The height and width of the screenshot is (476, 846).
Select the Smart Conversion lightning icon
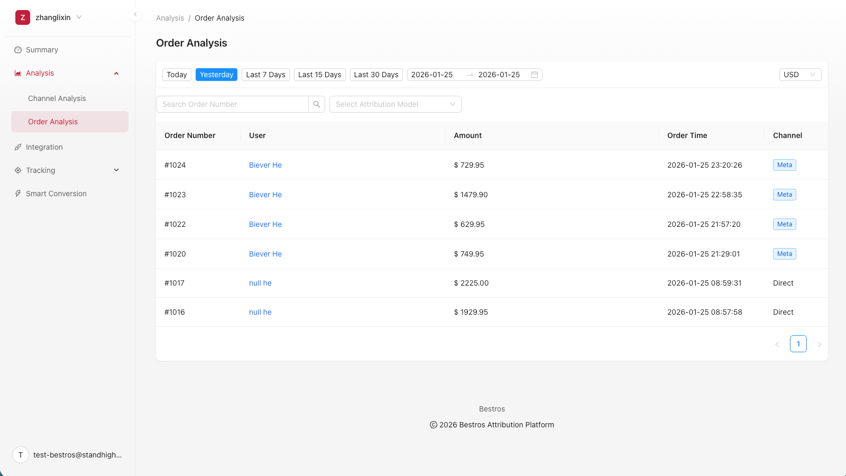(17, 194)
